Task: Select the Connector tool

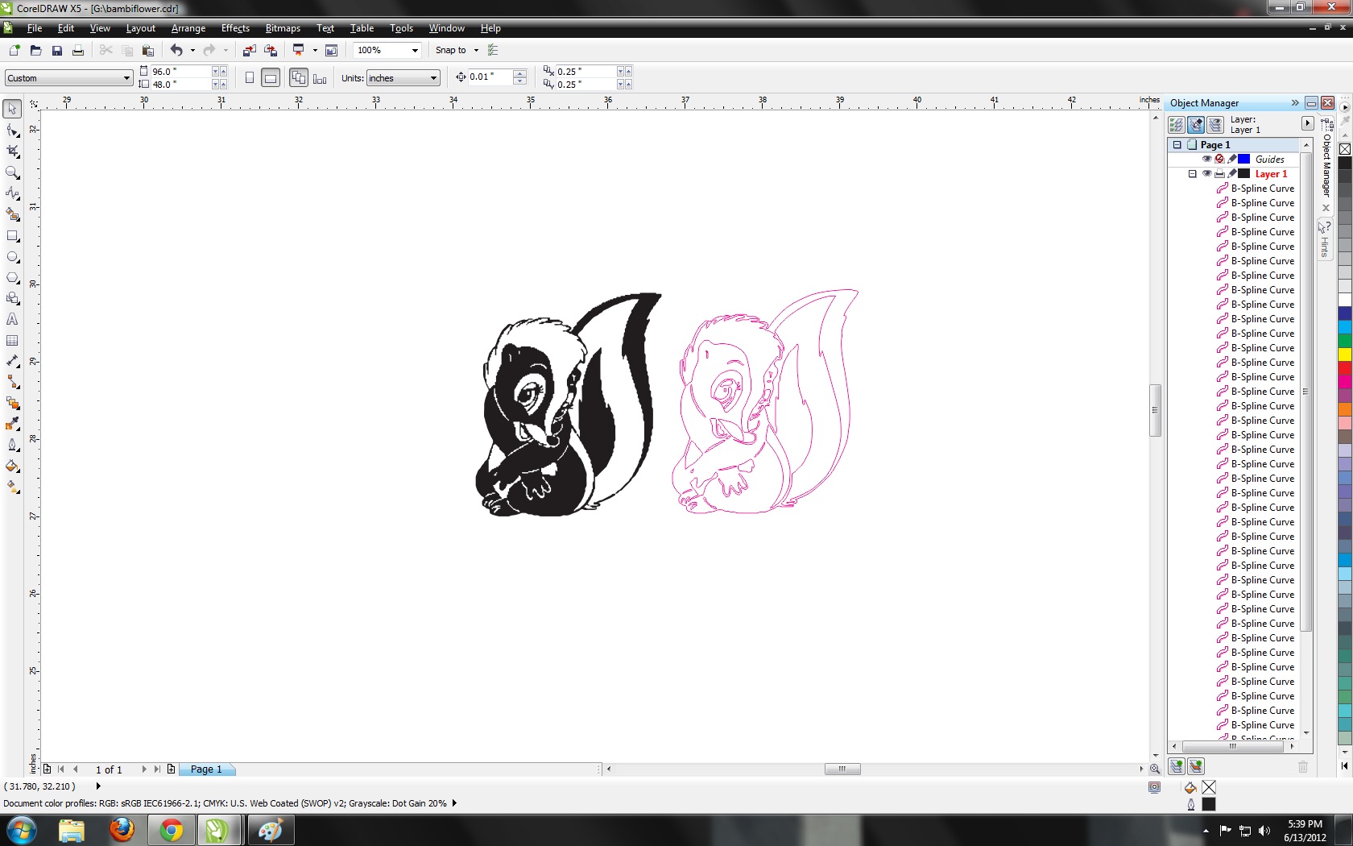Action: tap(12, 383)
